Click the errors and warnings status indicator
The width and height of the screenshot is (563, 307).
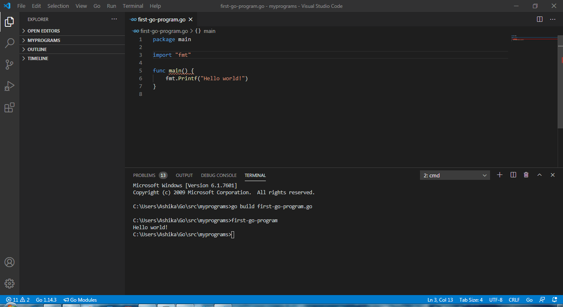point(18,300)
